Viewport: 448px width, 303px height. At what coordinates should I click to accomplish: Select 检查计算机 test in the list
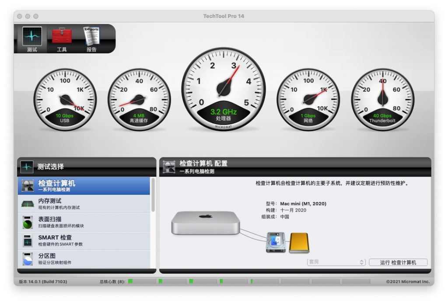[x=84, y=186]
